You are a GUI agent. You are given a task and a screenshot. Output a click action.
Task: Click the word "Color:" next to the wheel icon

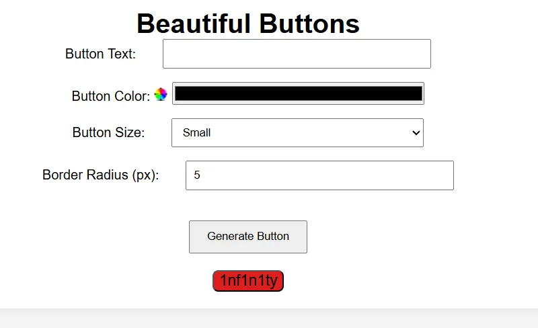132,96
